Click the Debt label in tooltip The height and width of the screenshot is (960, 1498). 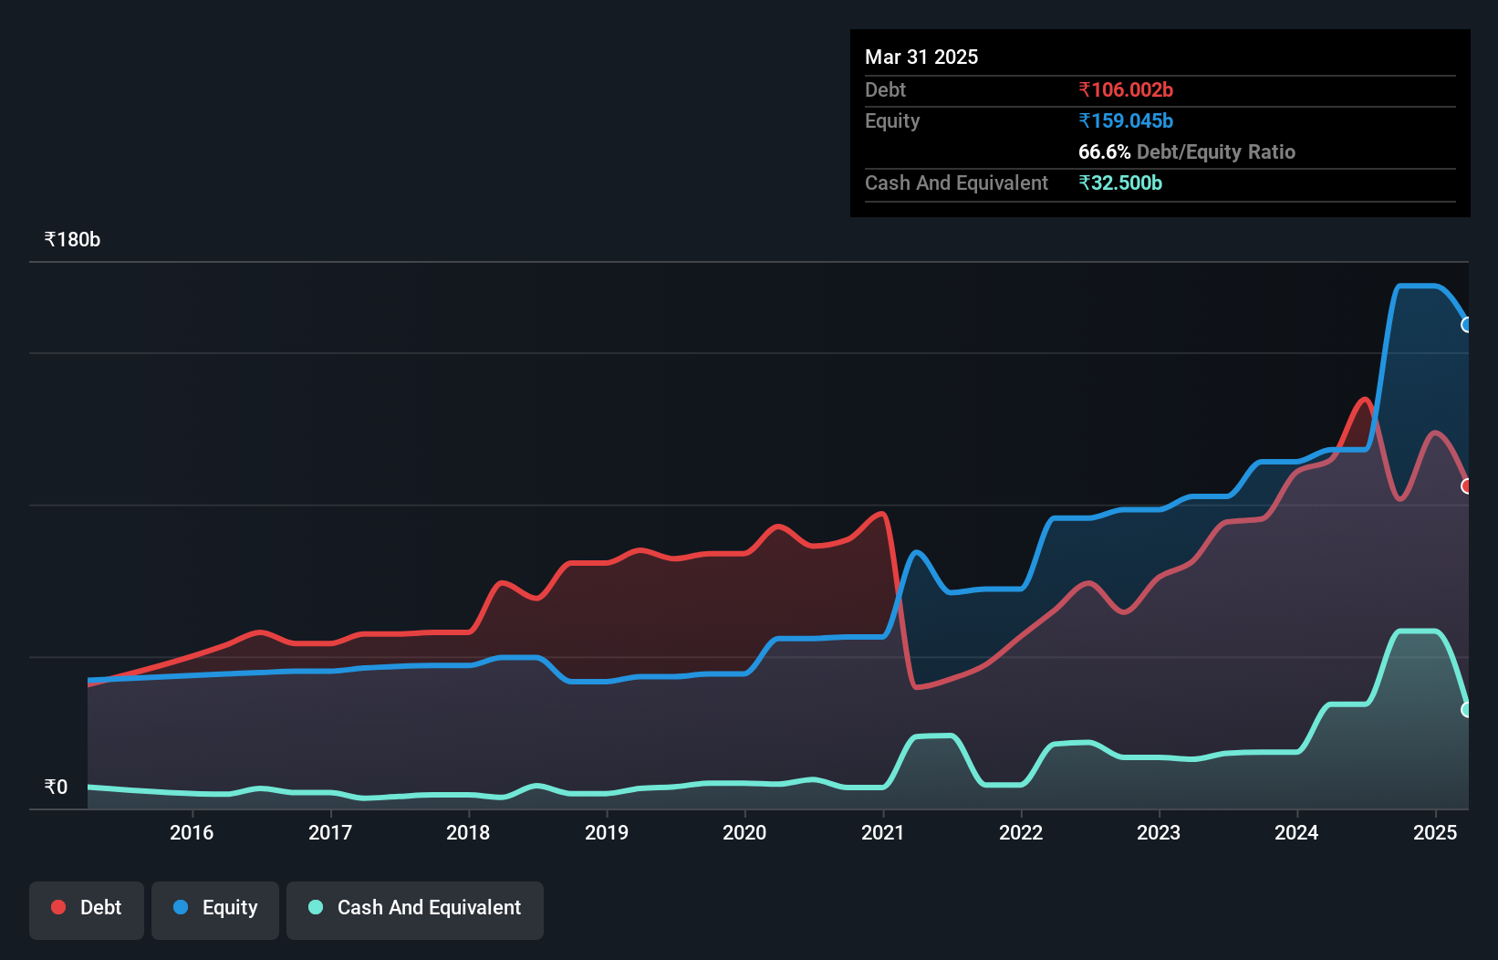[x=885, y=89]
